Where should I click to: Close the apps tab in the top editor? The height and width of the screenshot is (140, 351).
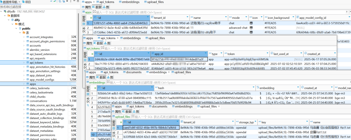(94, 2)
